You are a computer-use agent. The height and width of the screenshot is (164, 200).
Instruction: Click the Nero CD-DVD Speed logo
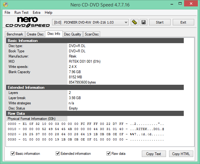point(28,22)
